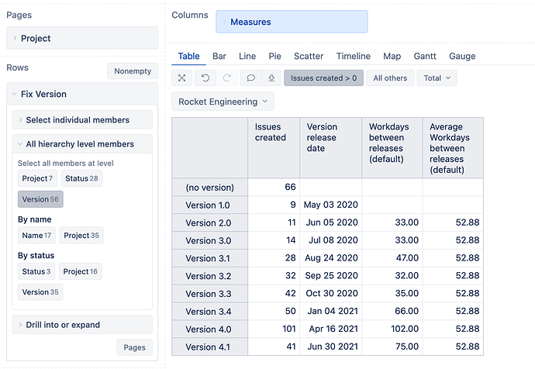
Task: Click the Version 4.0 row header
Action: [210, 329]
